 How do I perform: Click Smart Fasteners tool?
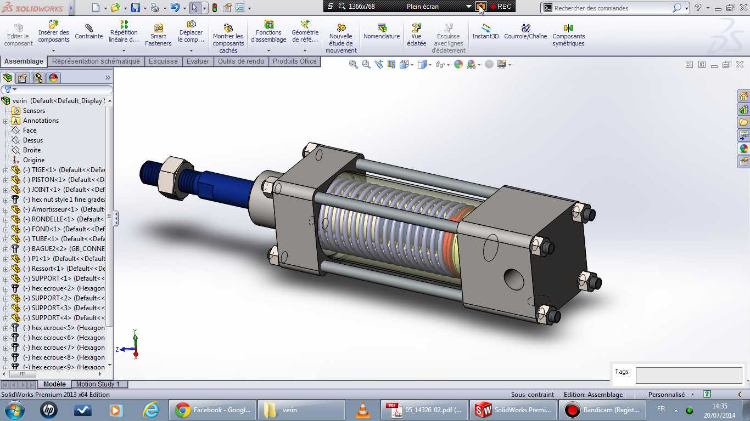[x=158, y=35]
